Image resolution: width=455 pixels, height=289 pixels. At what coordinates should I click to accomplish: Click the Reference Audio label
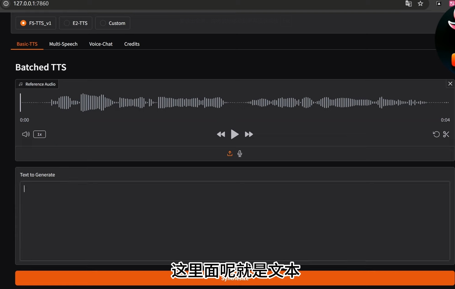(x=37, y=84)
